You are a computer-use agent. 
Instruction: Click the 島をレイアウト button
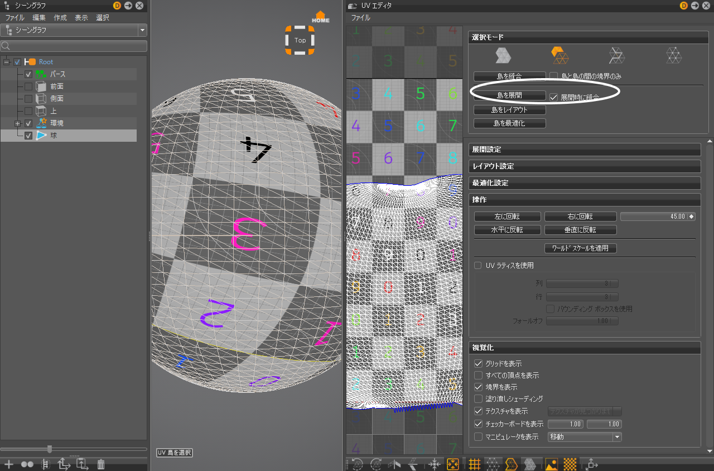510,110
